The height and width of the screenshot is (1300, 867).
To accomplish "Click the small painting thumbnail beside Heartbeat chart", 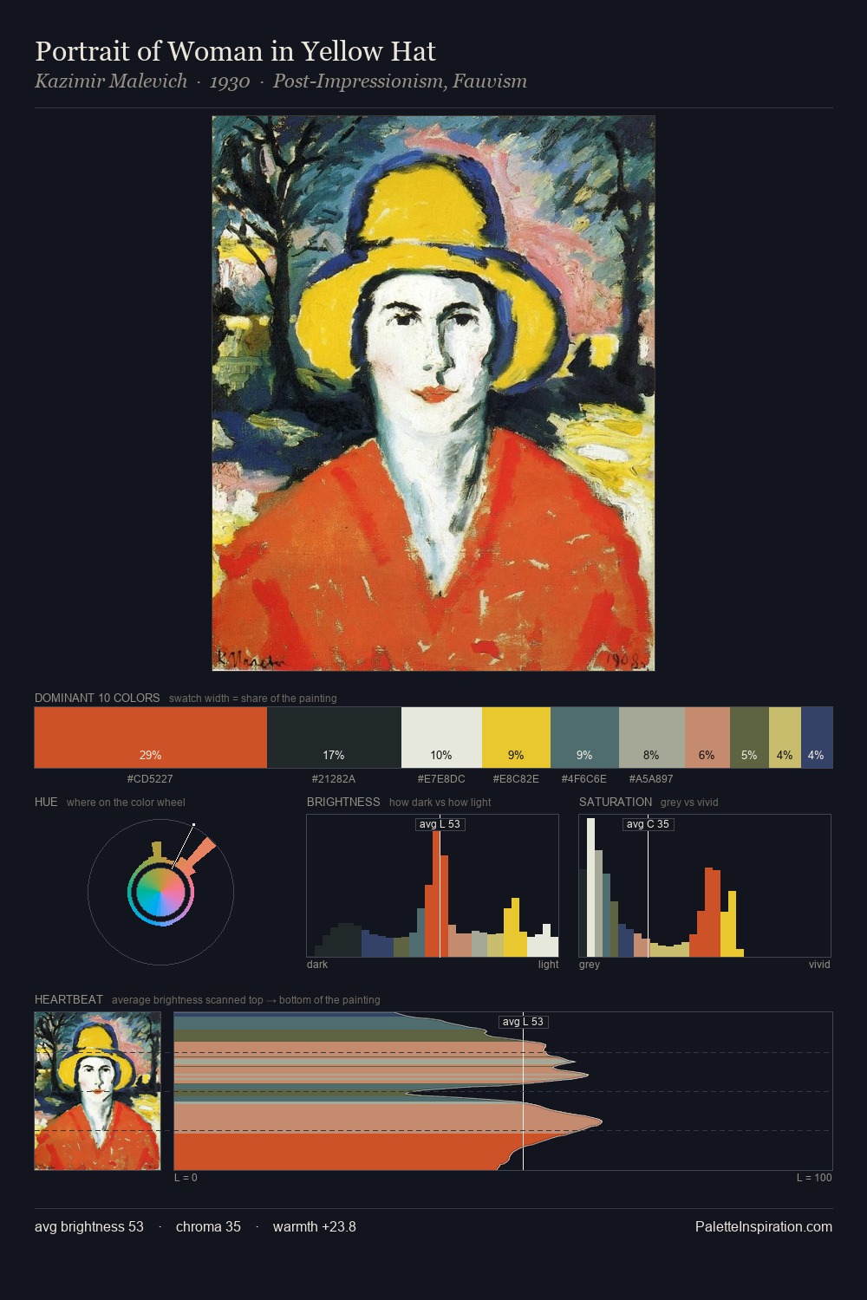I will click(x=97, y=1091).
